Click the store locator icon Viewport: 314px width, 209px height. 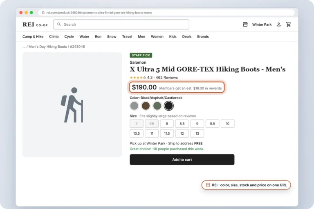tap(245, 24)
